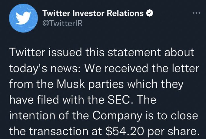Click the word "transaction" in the last line
This screenshot has width=206, height=139.
[x=58, y=131]
